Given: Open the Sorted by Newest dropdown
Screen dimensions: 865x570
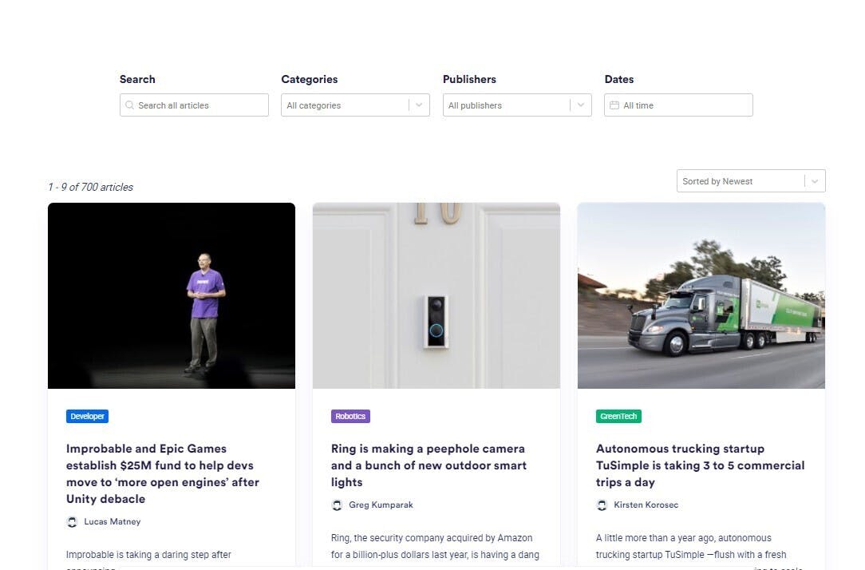Looking at the screenshot, I should [x=751, y=181].
